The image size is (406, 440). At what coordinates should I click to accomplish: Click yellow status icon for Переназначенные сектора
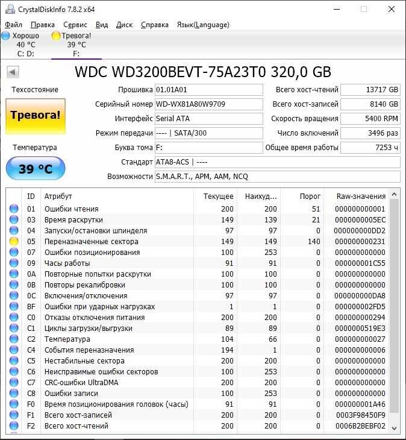click(14, 241)
